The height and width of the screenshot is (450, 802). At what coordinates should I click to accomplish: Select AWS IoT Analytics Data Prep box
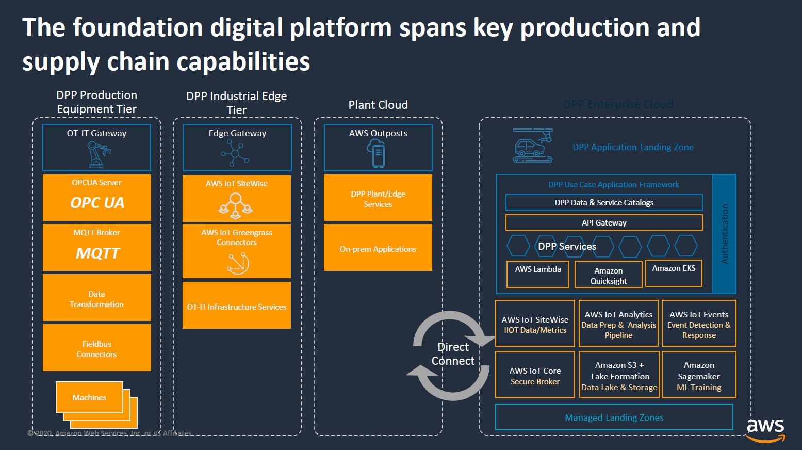(618, 324)
